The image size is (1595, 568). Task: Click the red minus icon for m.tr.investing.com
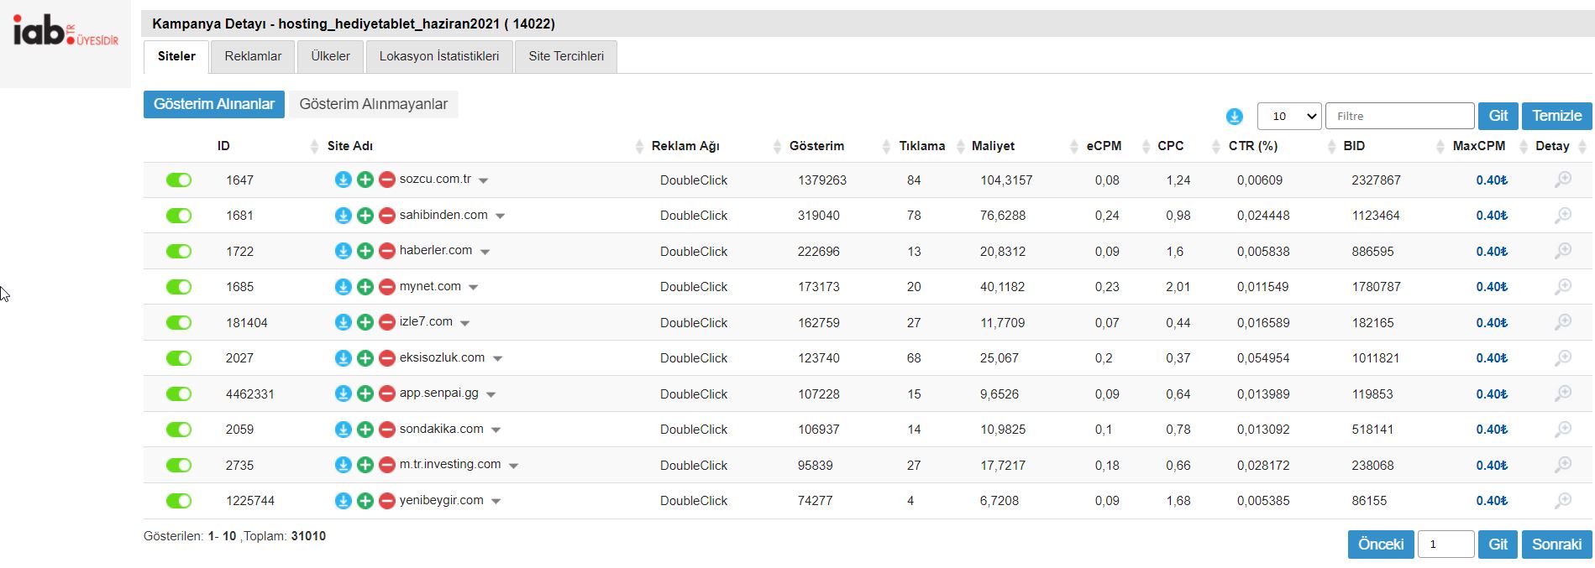(x=387, y=465)
